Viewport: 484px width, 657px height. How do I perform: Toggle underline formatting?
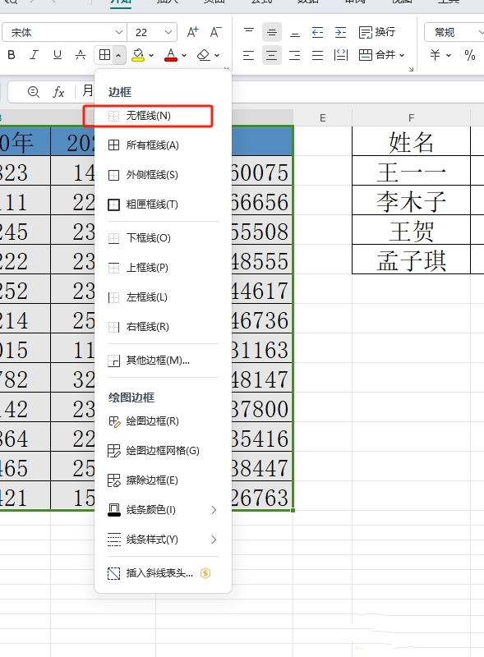pos(57,55)
